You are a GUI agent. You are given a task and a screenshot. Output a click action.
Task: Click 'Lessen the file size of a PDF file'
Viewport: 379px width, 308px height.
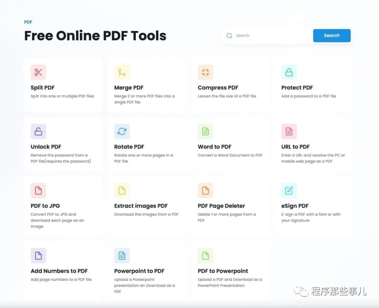pos(227,96)
